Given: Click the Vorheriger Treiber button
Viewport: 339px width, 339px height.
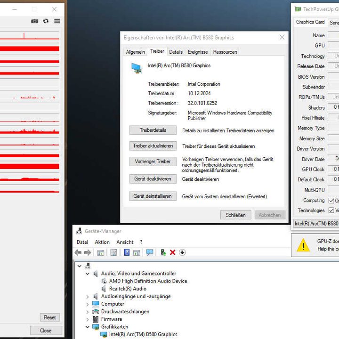Looking at the screenshot, I should (153, 161).
